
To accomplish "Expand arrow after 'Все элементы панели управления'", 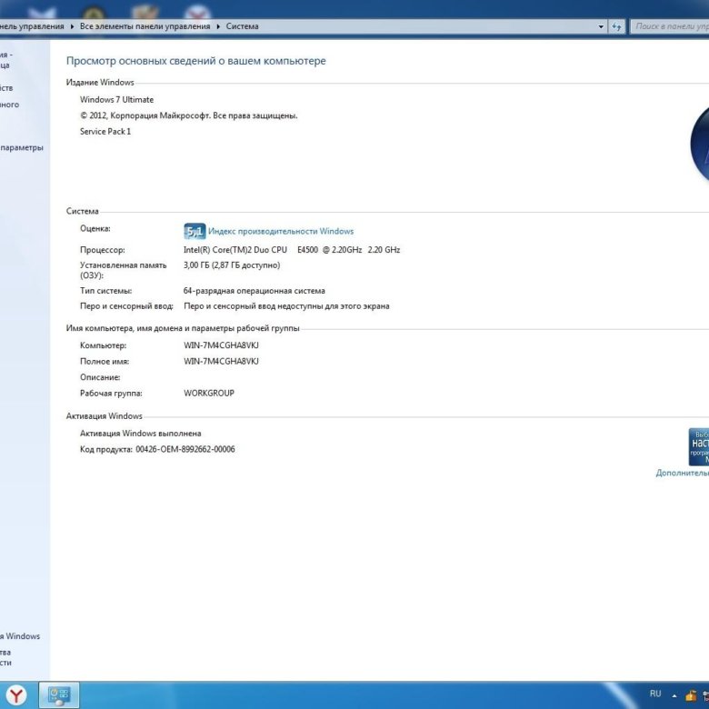I will tap(218, 26).
